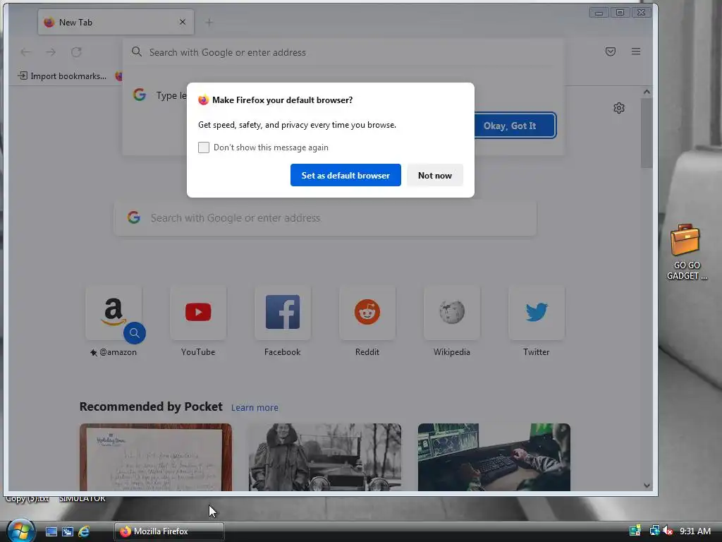Click Show Desktop quick launch icon
The image size is (722, 542).
[x=51, y=531]
